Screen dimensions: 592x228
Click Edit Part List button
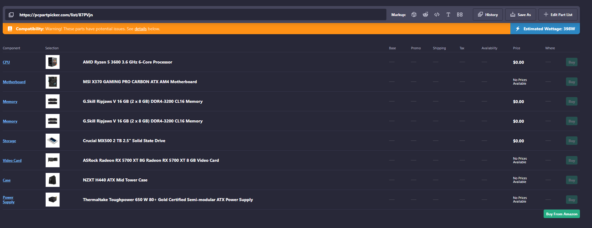point(558,15)
